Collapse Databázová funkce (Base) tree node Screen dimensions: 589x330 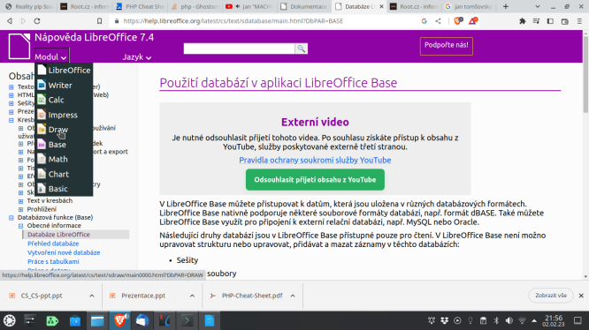[11, 217]
